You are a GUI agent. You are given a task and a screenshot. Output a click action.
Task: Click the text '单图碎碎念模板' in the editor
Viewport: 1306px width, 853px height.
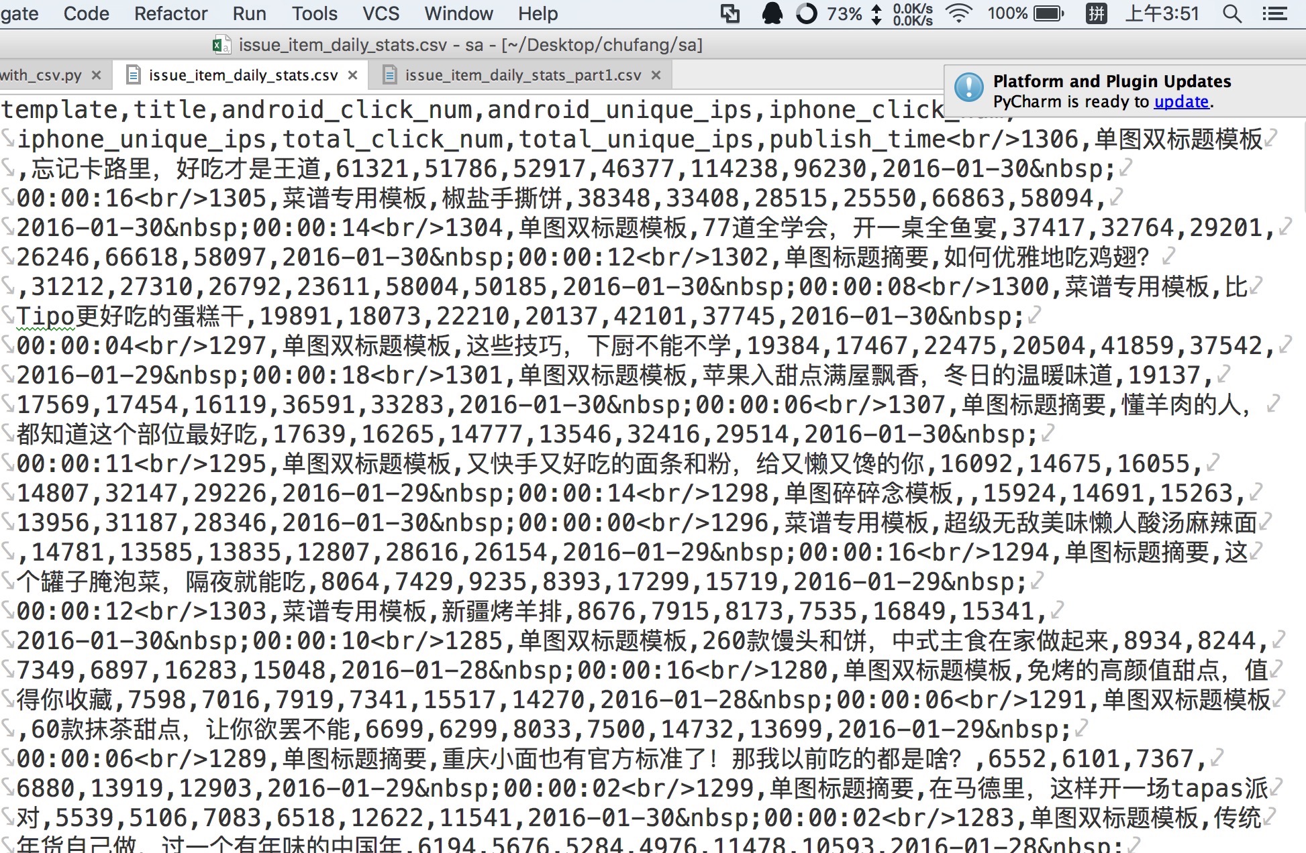tap(868, 493)
